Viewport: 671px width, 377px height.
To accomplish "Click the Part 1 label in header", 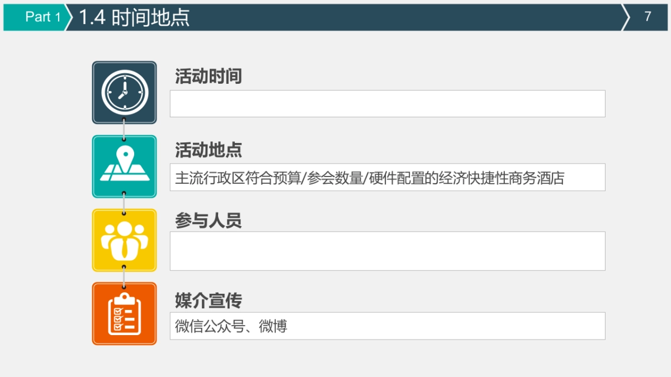I will pyautogui.click(x=43, y=17).
